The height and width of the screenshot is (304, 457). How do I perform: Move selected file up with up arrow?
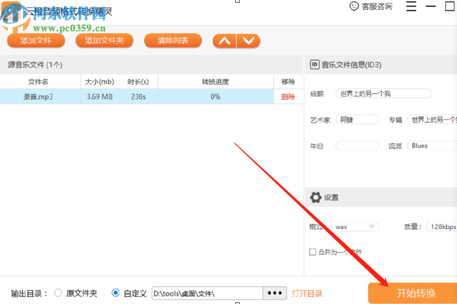point(224,41)
